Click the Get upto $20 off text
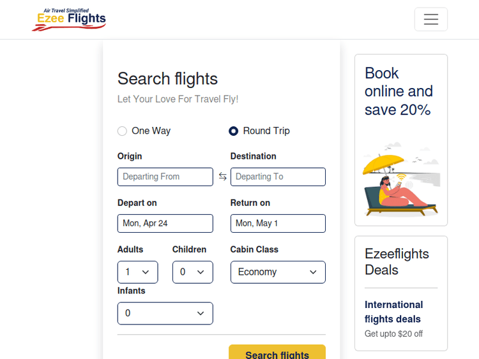479x359 pixels. coord(393,333)
